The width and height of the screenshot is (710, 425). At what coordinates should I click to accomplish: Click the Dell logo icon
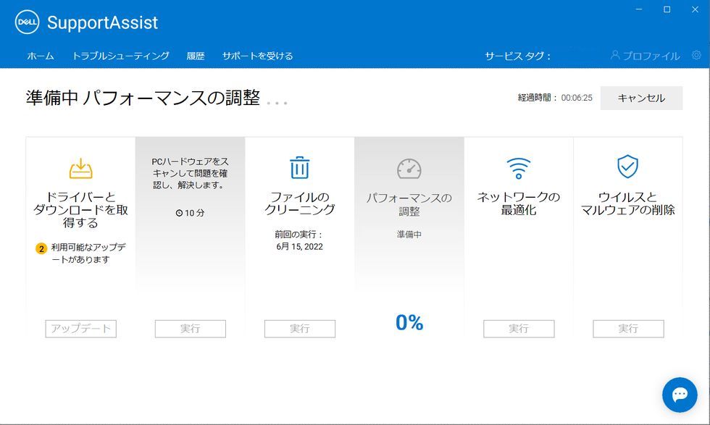(27, 22)
